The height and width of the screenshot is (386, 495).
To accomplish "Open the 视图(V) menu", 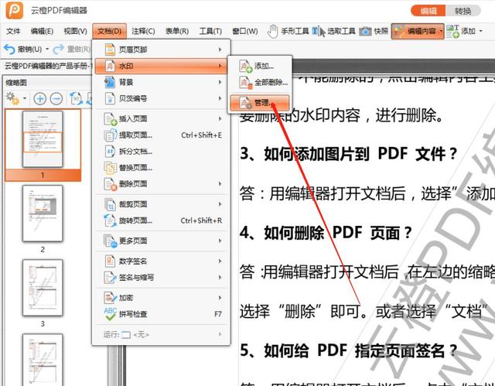I will pyautogui.click(x=75, y=31).
